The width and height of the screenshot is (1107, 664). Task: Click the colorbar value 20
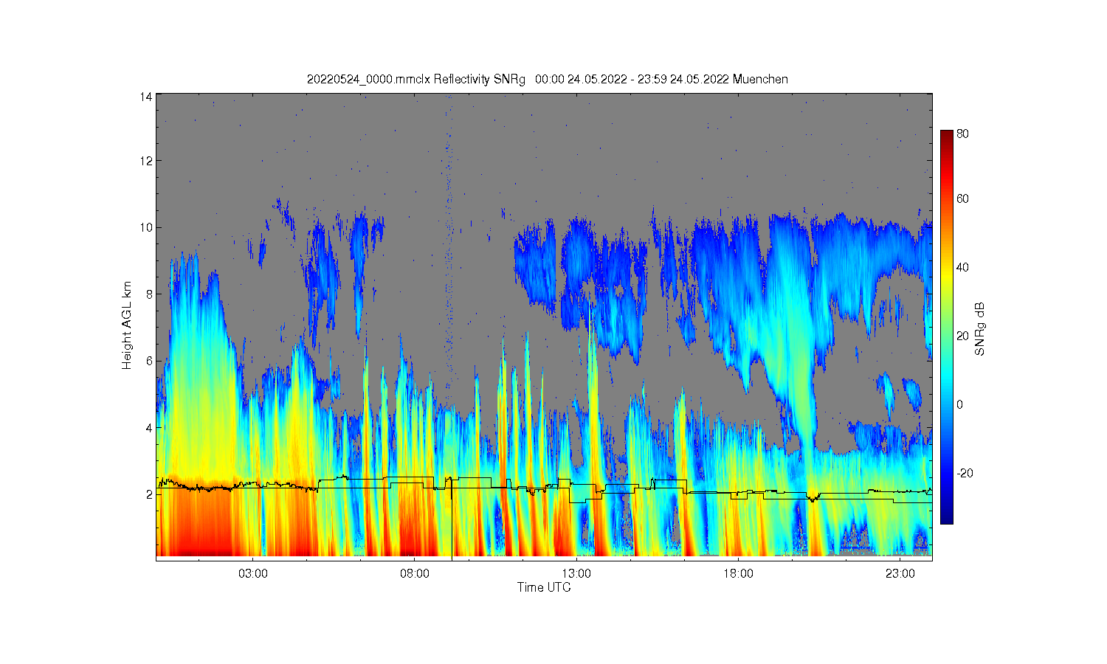click(962, 336)
